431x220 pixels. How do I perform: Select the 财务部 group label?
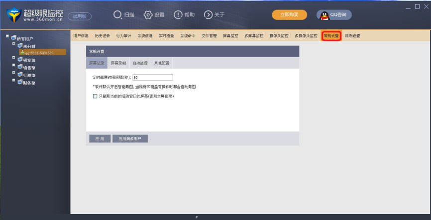pyautogui.click(x=29, y=83)
